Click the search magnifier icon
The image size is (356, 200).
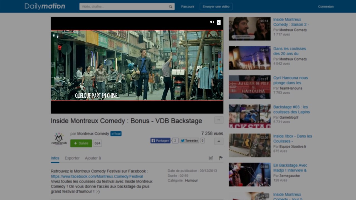tap(170, 7)
